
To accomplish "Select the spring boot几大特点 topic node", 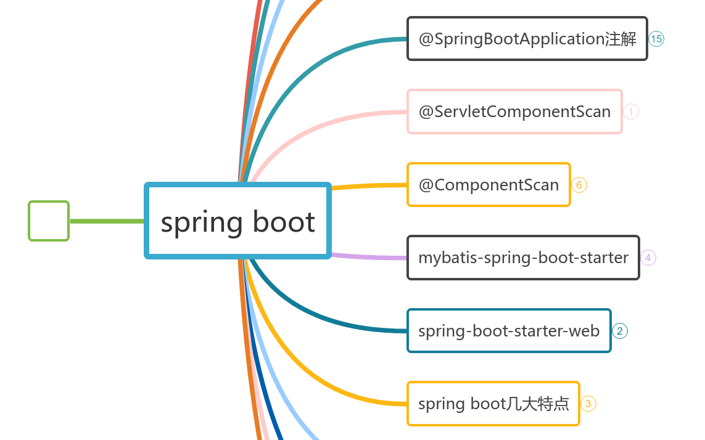I will coord(493,404).
